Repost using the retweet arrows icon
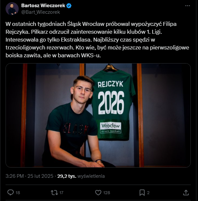 click(x=54, y=192)
